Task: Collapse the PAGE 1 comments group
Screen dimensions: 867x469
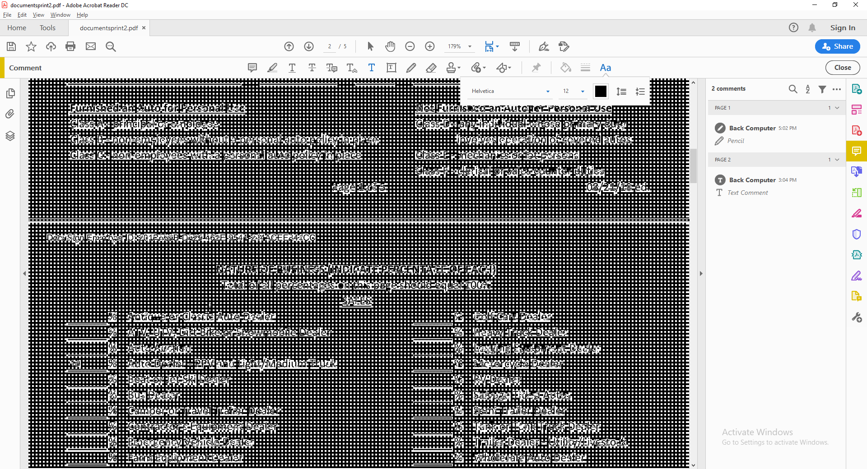Action: click(836, 107)
